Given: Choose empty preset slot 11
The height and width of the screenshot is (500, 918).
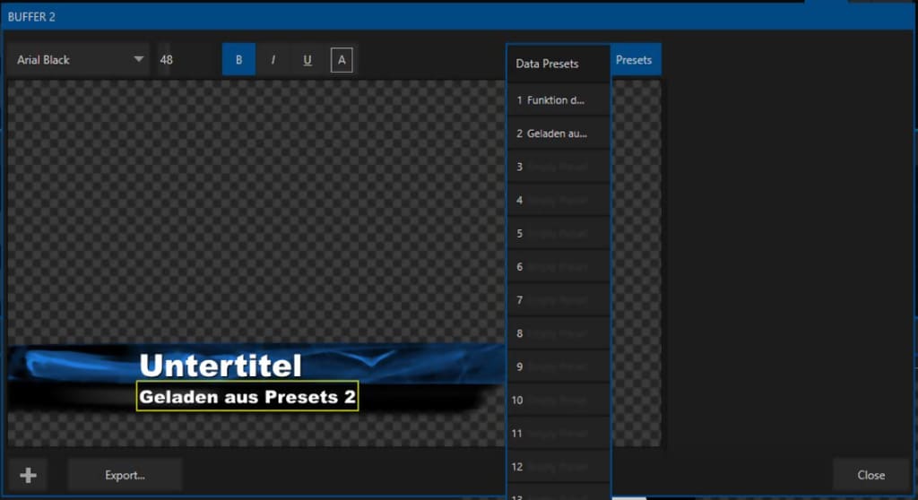Looking at the screenshot, I should coord(558,434).
